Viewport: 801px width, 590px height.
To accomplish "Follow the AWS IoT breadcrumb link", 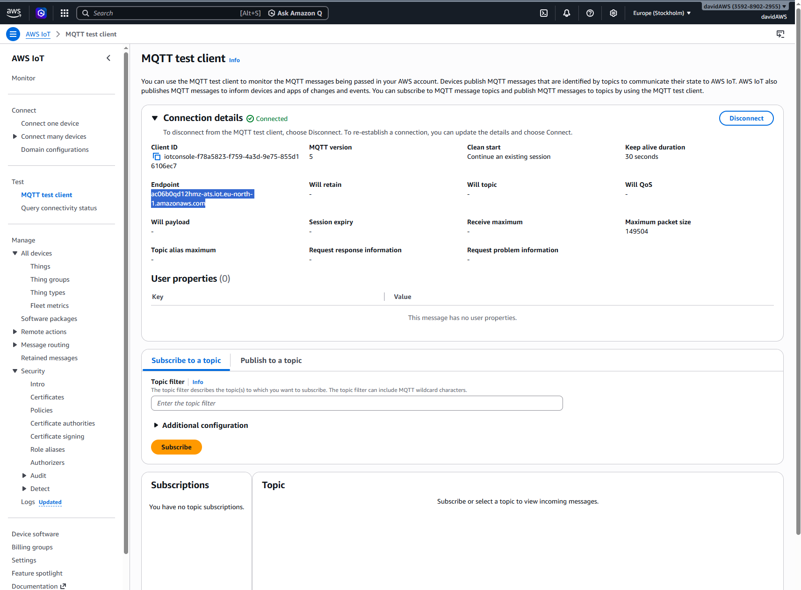I will pos(38,34).
